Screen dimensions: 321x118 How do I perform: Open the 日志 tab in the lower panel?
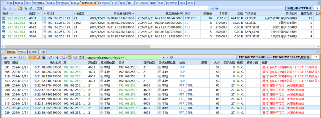42,52
